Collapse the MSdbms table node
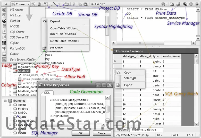Viewport: 201px width, 138px height. (x=10, y=71)
